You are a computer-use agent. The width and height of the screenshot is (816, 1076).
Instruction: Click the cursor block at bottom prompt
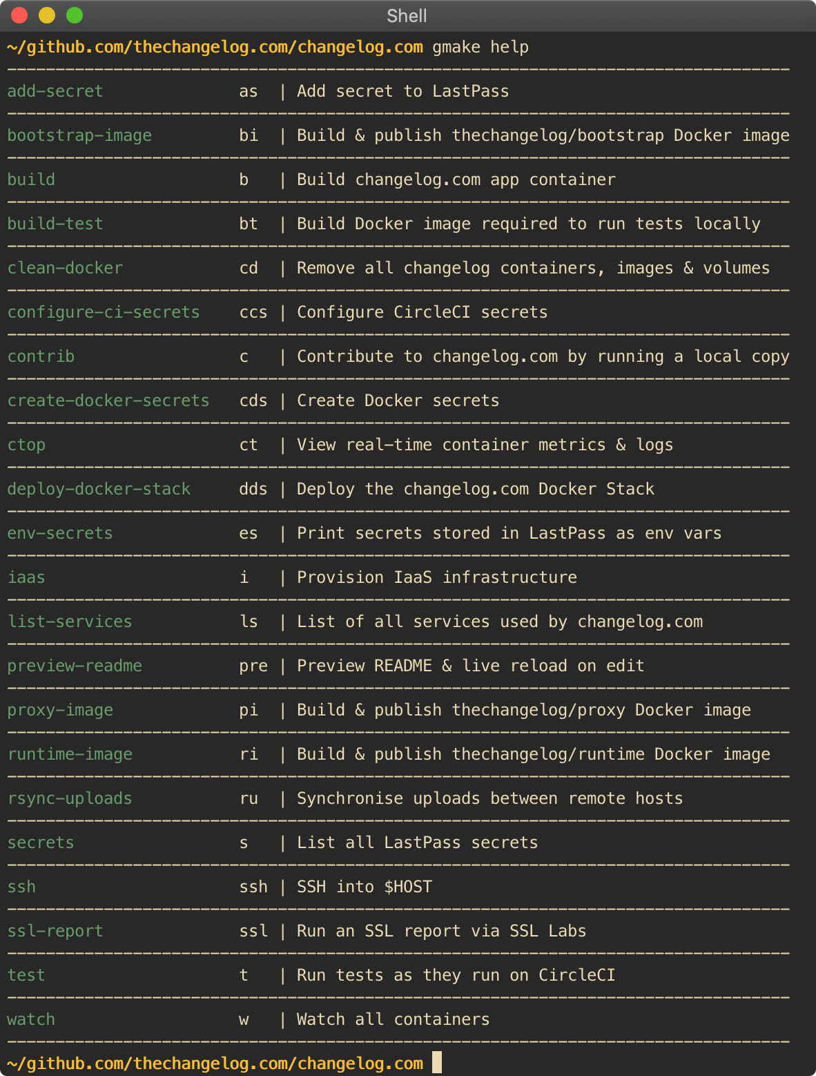point(437,1062)
